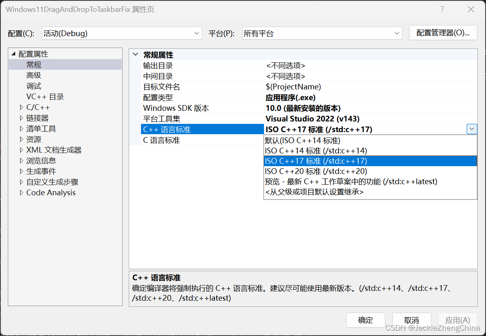This screenshot has height=336, width=486.
Task: Expand the 资源 tree node arrow
Action: tap(21, 139)
